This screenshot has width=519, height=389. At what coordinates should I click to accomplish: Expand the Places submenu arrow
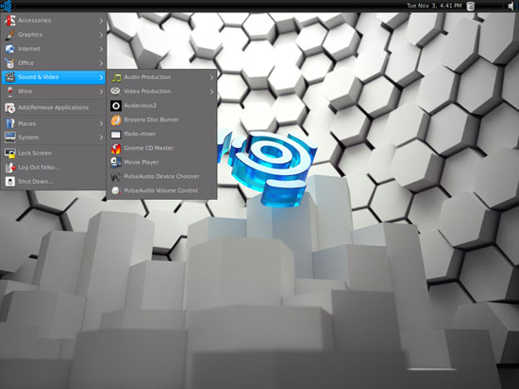tap(101, 123)
